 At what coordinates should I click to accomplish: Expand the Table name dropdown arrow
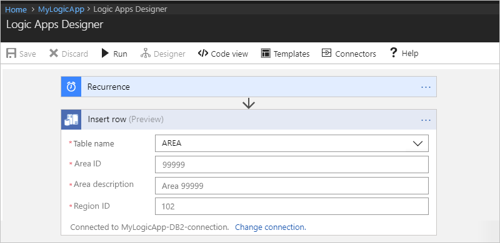tap(417, 143)
